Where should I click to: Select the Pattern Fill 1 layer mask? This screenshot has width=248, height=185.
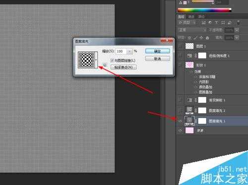coord(202,121)
